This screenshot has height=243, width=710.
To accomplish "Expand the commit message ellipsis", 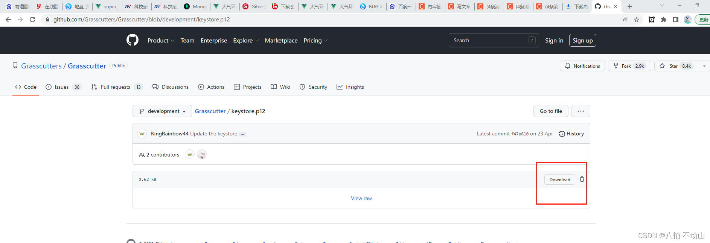I will point(242,134).
